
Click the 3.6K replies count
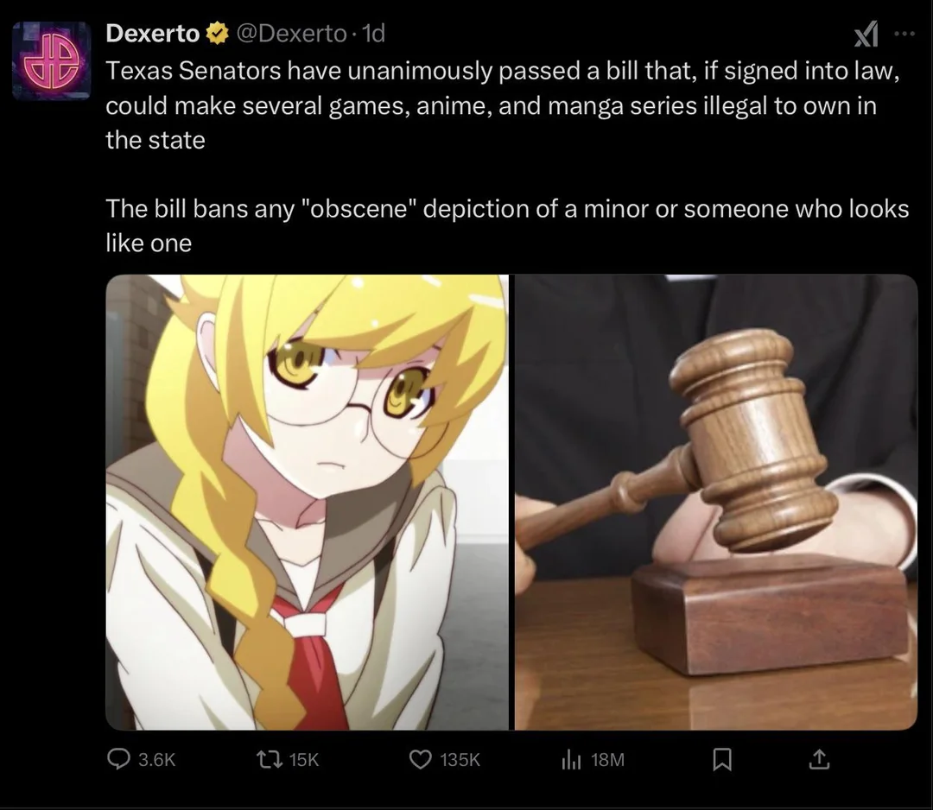click(156, 760)
